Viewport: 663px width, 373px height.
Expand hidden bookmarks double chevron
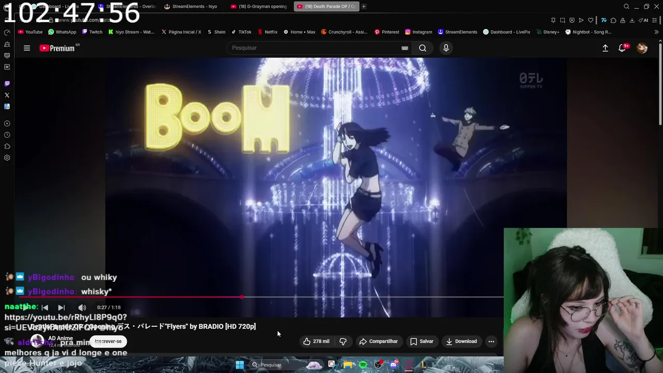point(656,32)
